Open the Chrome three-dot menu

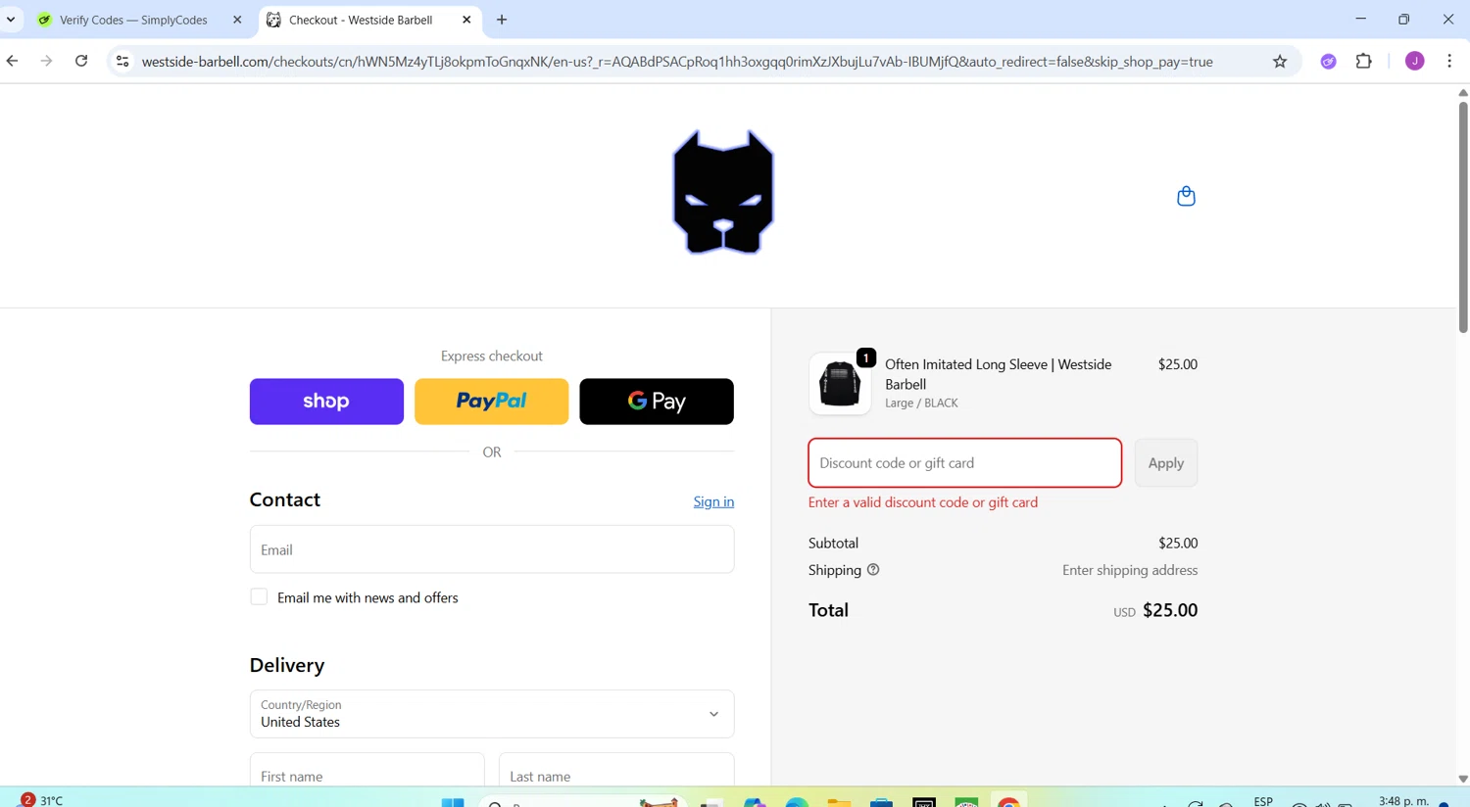(1449, 62)
